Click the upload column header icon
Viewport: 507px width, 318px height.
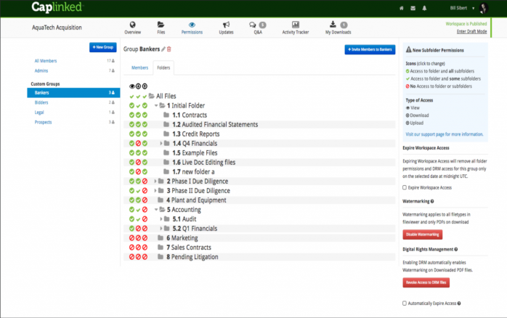(x=145, y=86)
